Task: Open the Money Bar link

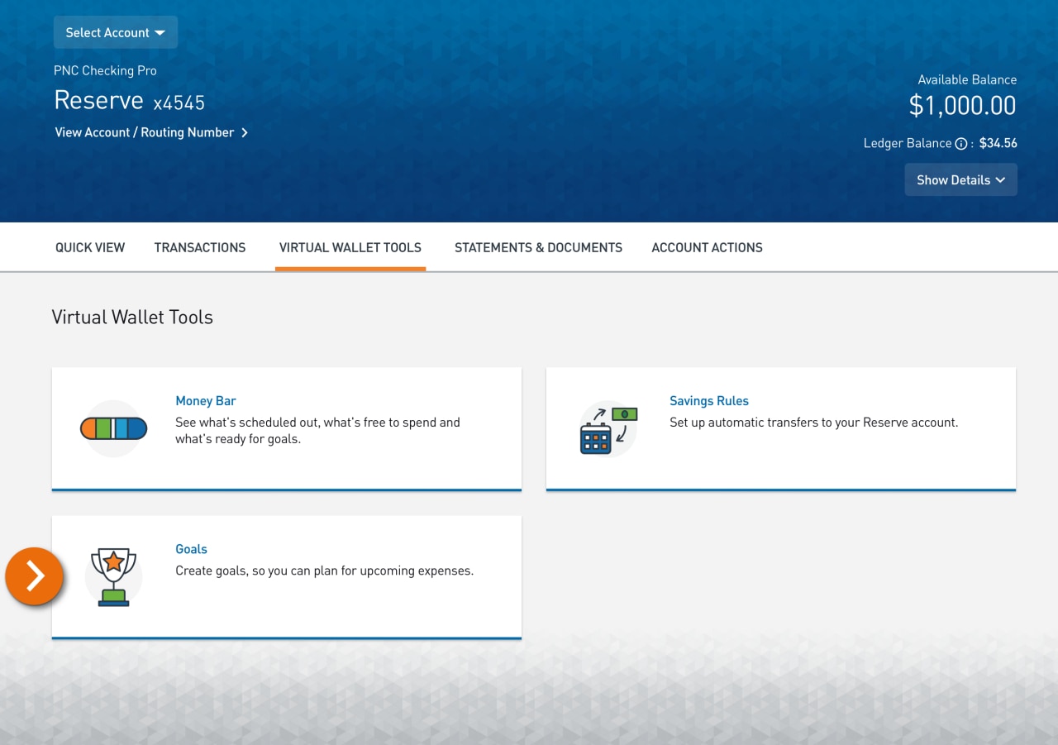Action: (205, 400)
